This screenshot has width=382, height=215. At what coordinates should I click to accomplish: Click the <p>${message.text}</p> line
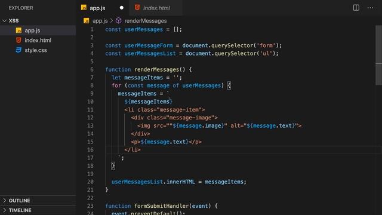pyautogui.click(x=166, y=142)
